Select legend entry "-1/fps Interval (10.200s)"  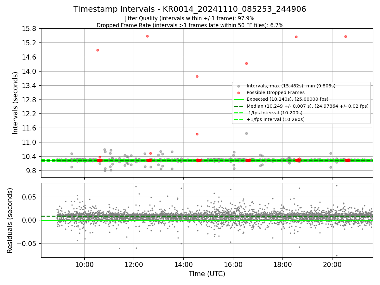point(274,113)
